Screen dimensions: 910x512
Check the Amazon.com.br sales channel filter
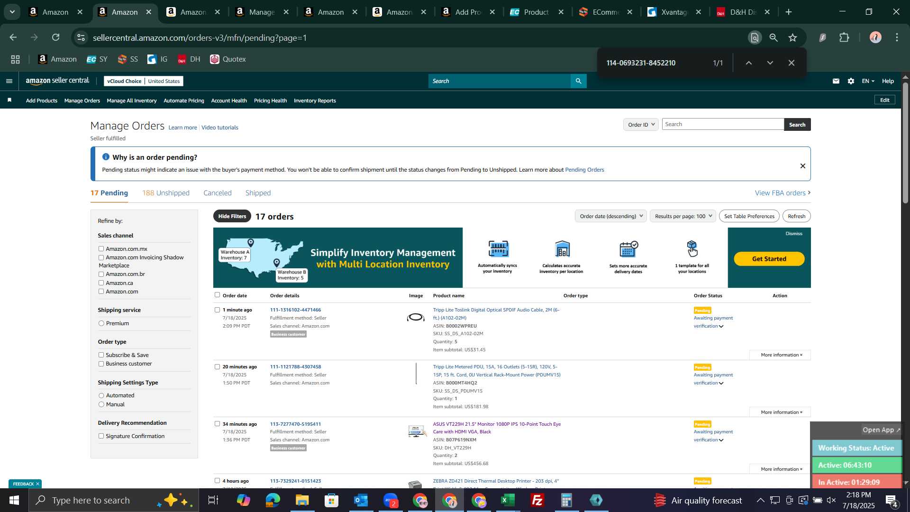click(x=101, y=274)
